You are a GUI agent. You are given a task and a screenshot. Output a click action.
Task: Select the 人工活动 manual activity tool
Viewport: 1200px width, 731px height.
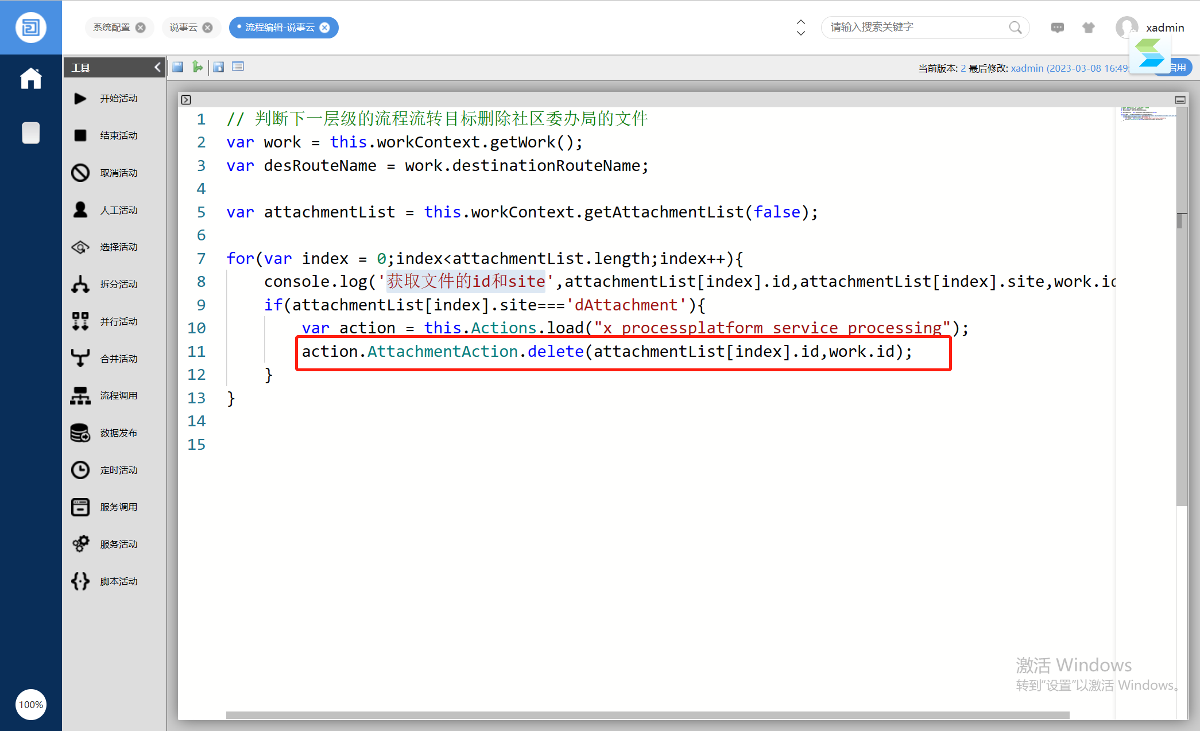coord(106,210)
